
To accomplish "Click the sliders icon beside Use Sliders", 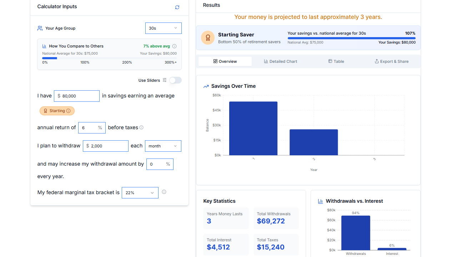I will click(165, 80).
